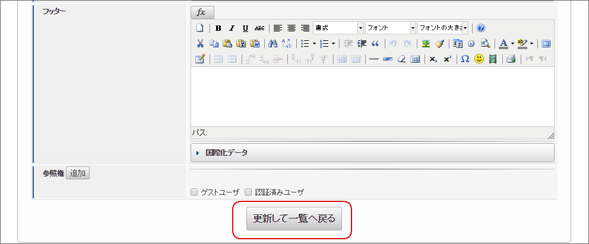Paste as plain text (T clipboard)

[x=241, y=43]
